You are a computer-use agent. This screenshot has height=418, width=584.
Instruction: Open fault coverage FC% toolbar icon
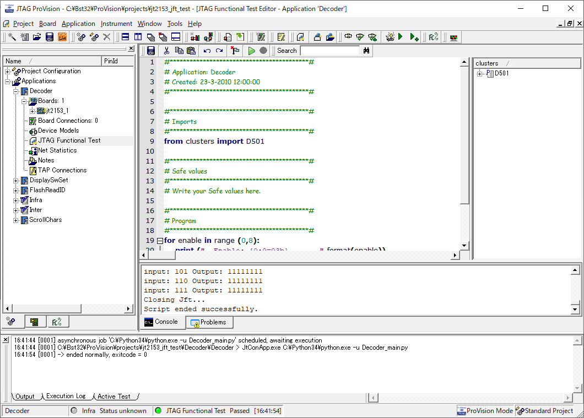click(433, 37)
